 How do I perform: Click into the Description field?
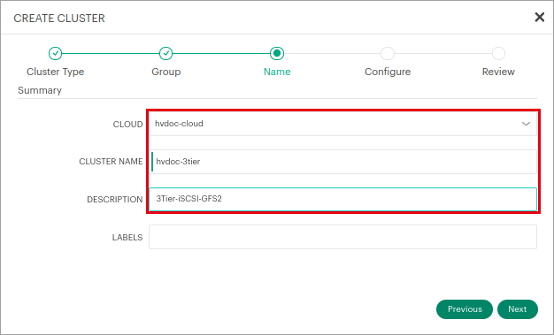(342, 199)
